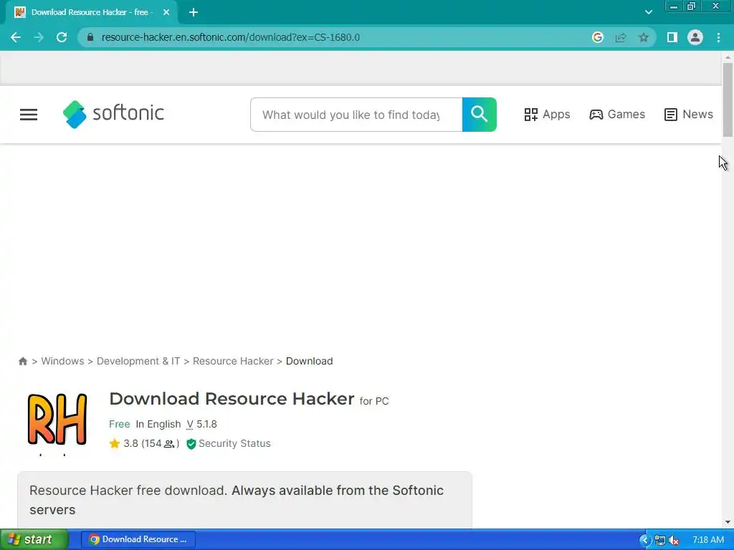
Task: Click the Chrome taskbar window button
Action: (x=138, y=539)
